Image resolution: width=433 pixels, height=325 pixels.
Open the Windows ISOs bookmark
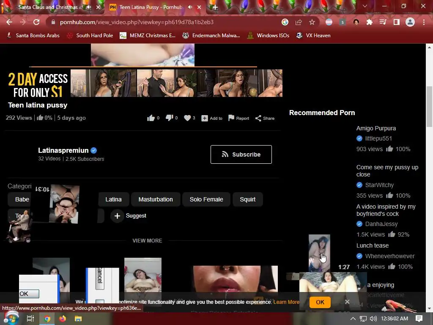(268, 36)
